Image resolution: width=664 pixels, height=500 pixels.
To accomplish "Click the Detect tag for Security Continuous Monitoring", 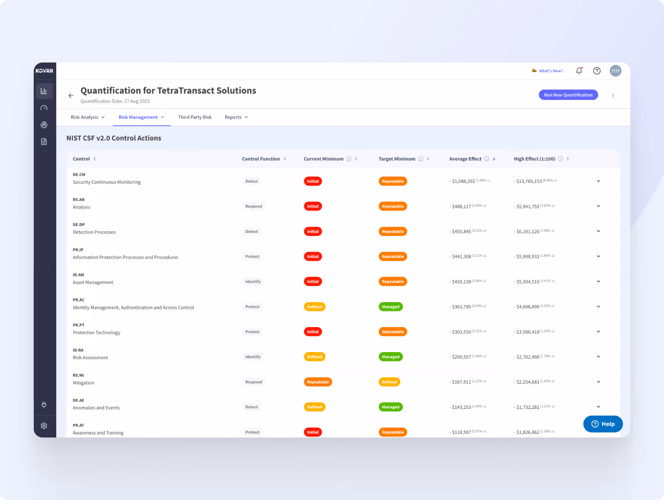I will [252, 181].
